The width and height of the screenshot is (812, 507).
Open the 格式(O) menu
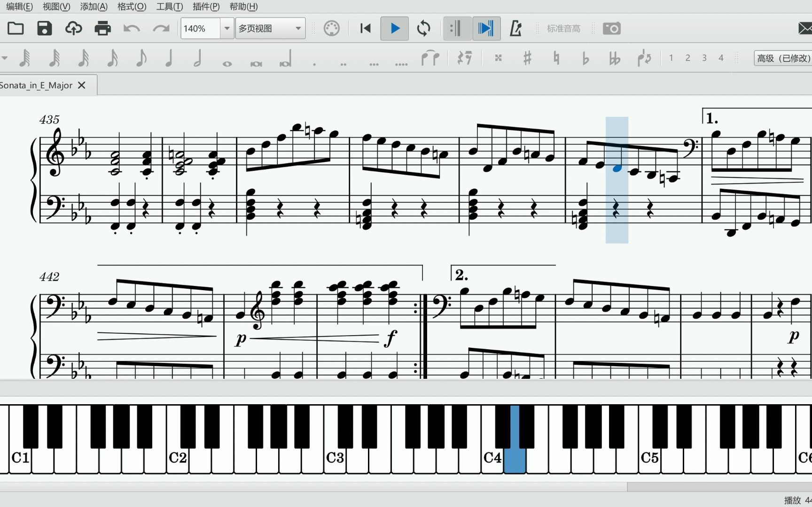click(x=132, y=7)
